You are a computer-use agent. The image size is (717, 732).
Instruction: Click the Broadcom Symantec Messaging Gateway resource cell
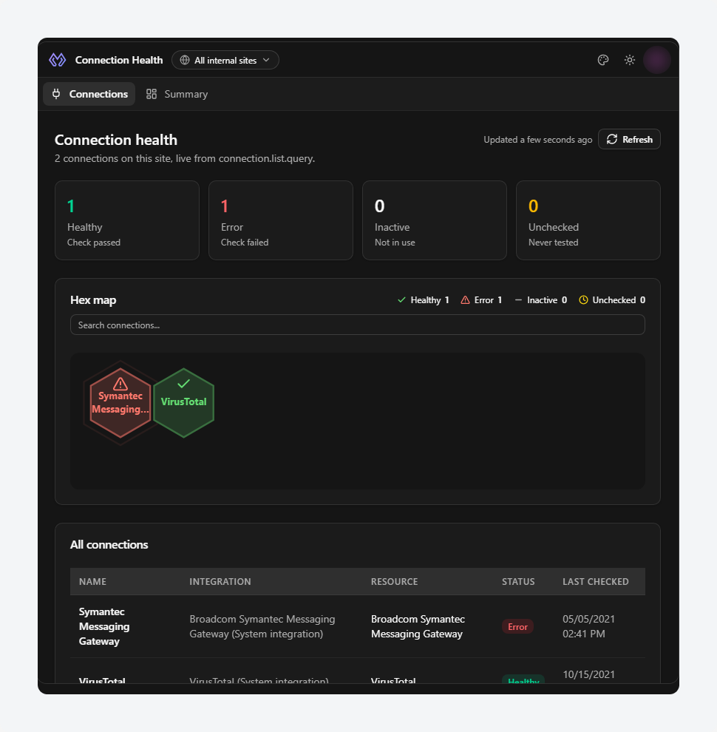pos(418,626)
